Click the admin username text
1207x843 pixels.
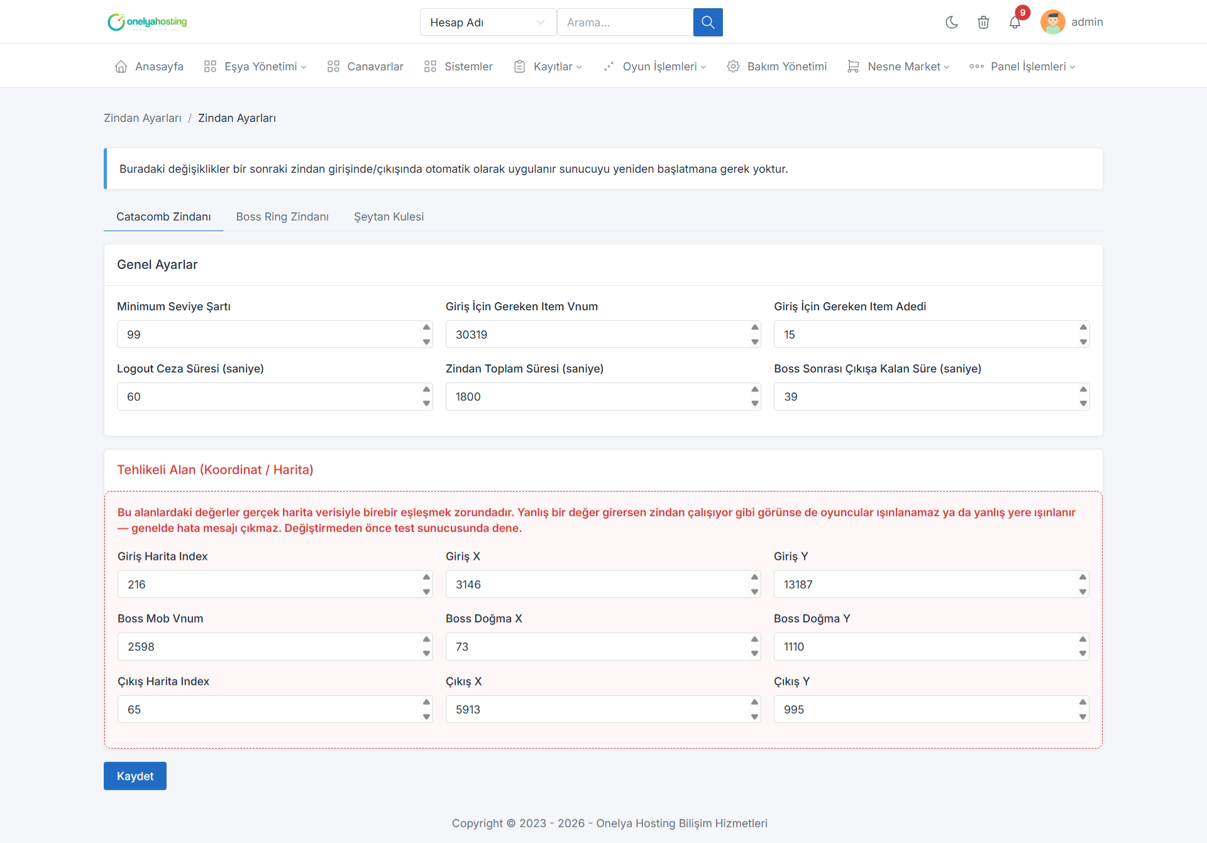(1087, 22)
